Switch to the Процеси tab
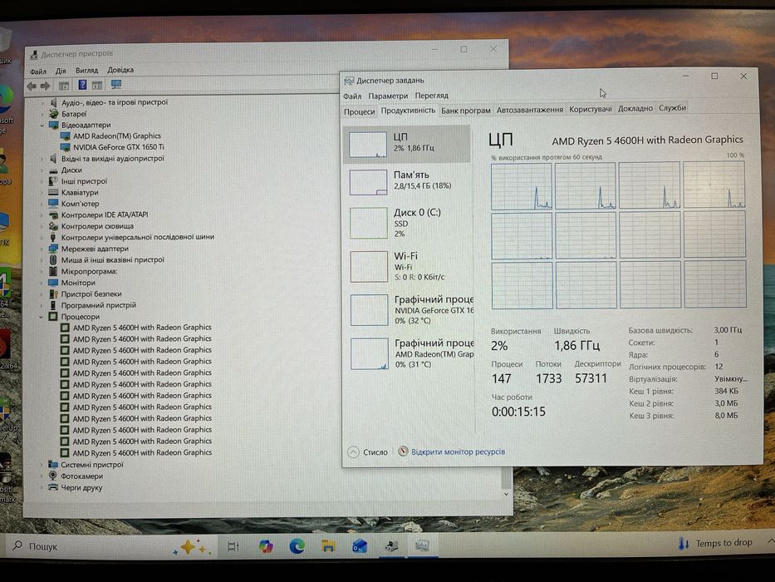 point(360,112)
